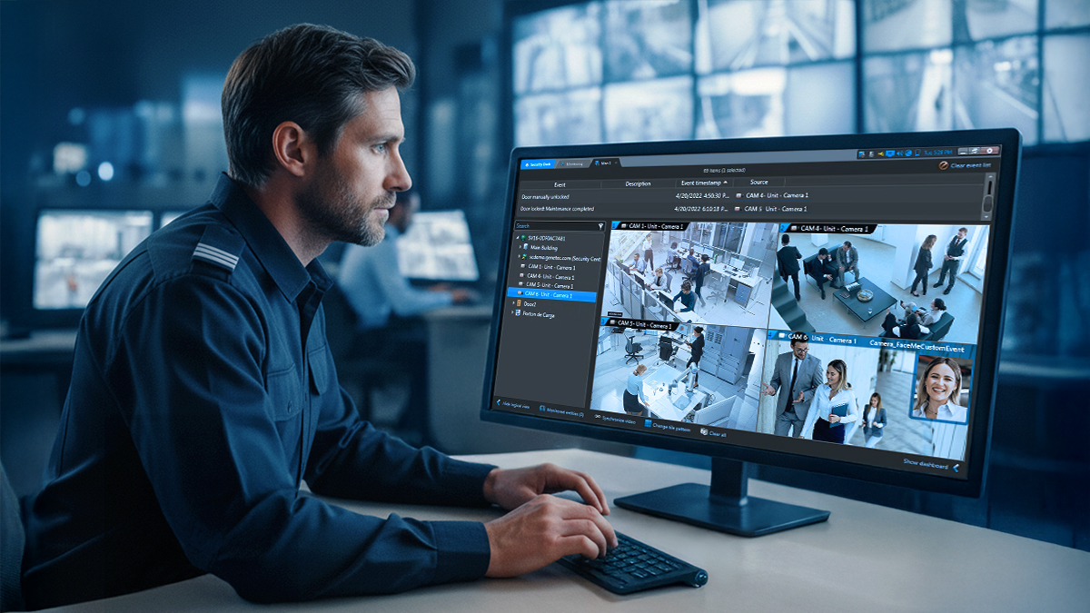Select Door locked: Maintenance completed event row
The height and width of the screenshot is (613, 1090).
557,209
